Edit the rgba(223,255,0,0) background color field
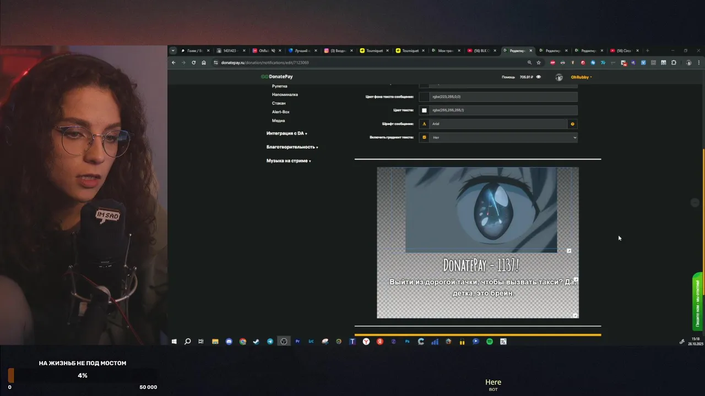705x396 pixels. click(503, 97)
